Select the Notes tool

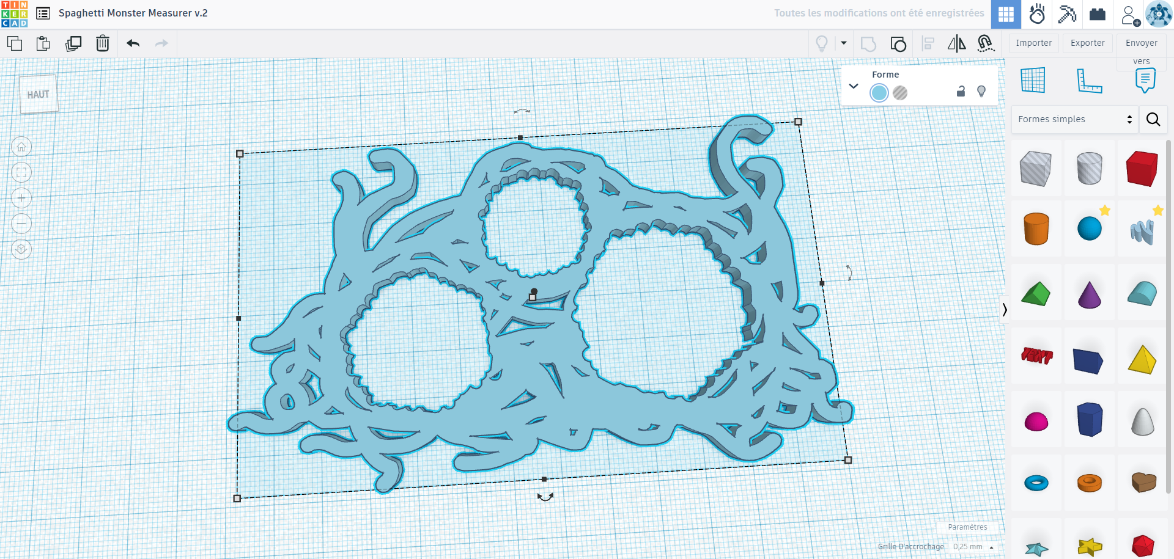(x=1145, y=80)
